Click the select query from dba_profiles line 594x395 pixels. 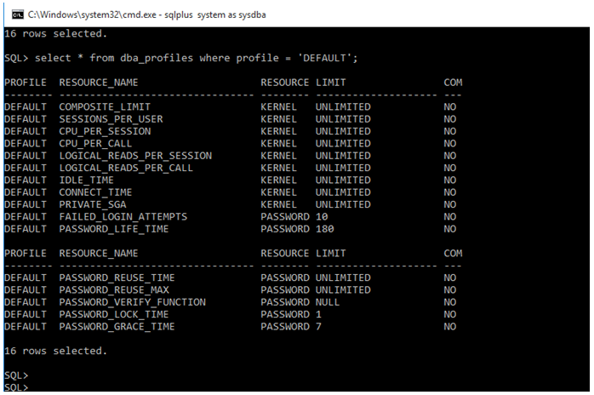(x=180, y=58)
